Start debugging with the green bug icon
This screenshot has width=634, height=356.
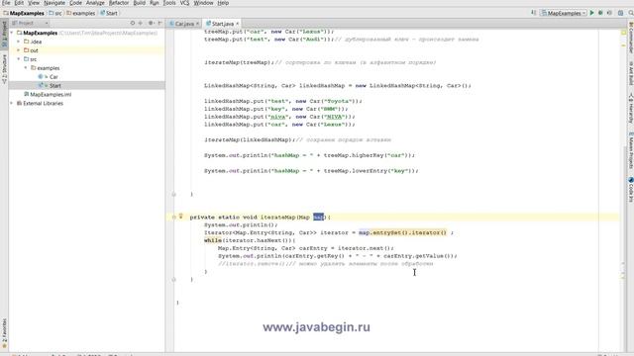tap(601, 13)
